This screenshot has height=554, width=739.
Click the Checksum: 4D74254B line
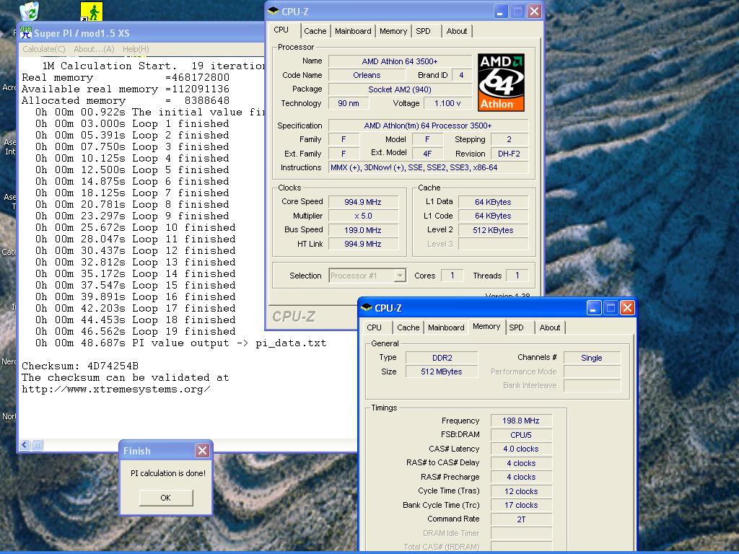(80, 366)
